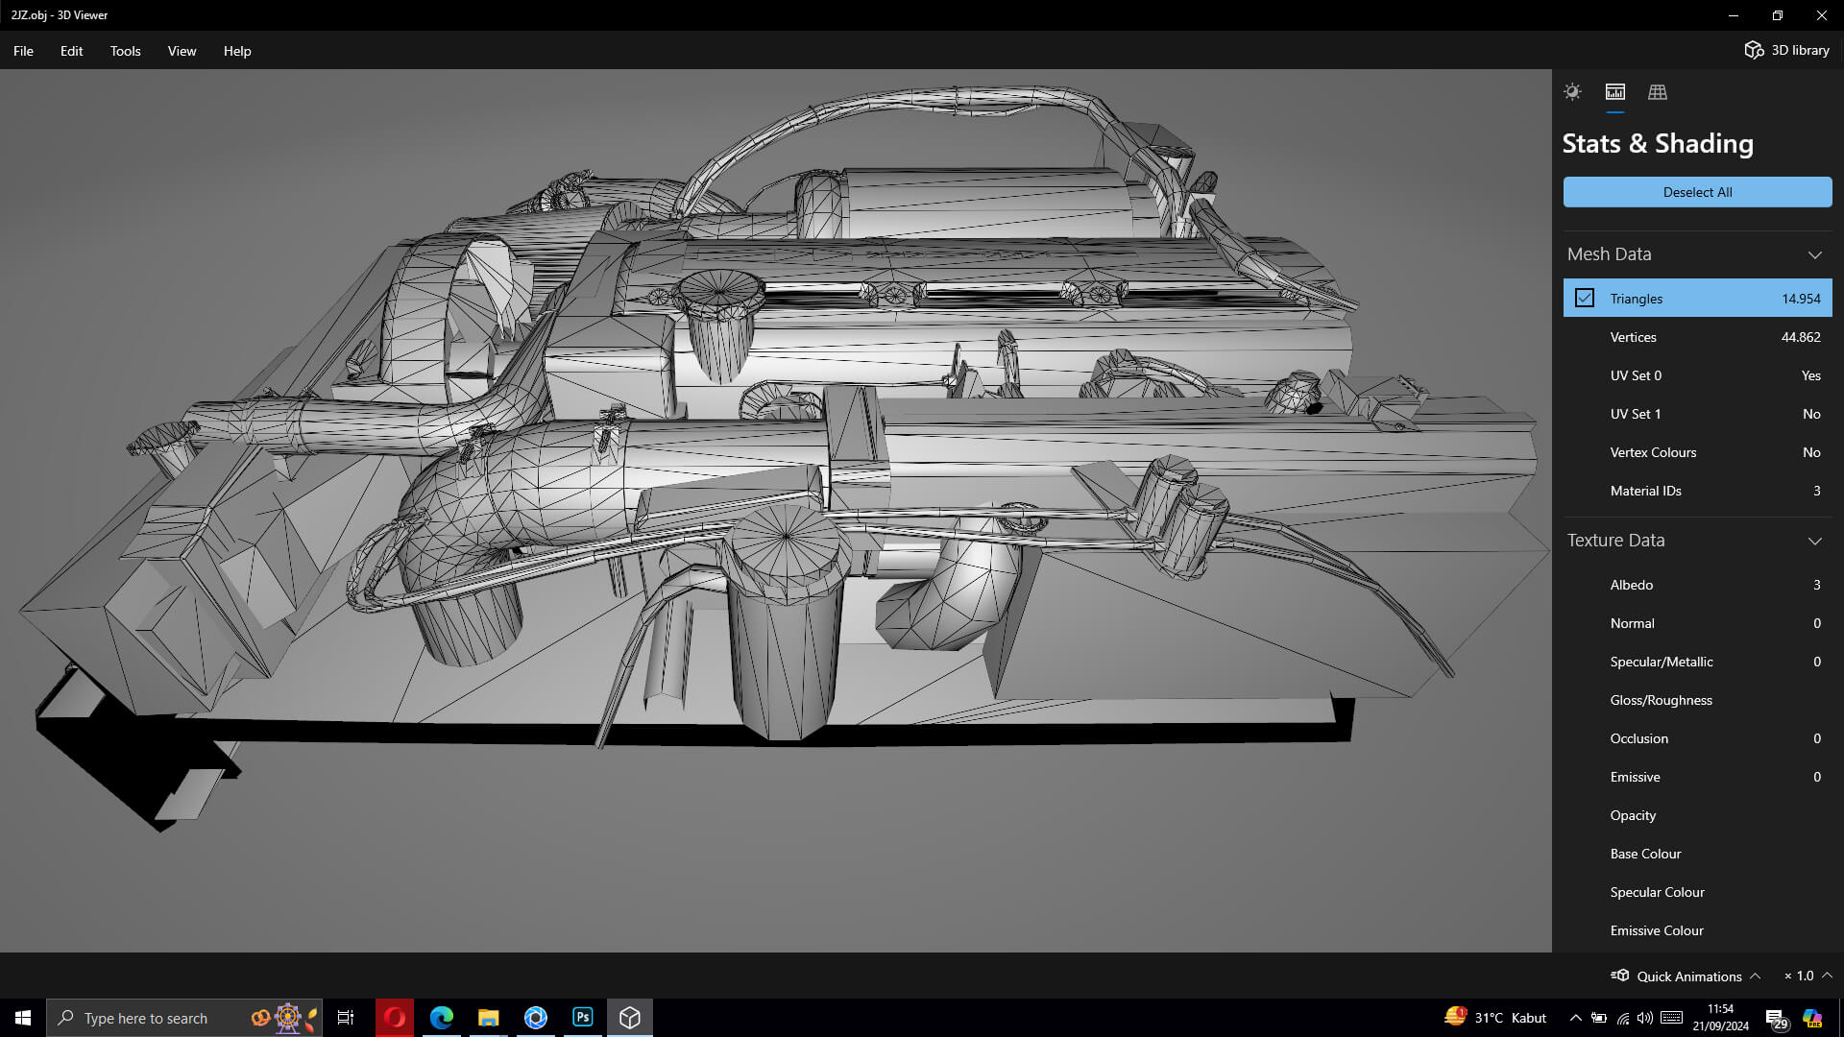1844x1037 pixels.
Task: Open the Environment & Lighting sun icon tab
Action: 1572,92
